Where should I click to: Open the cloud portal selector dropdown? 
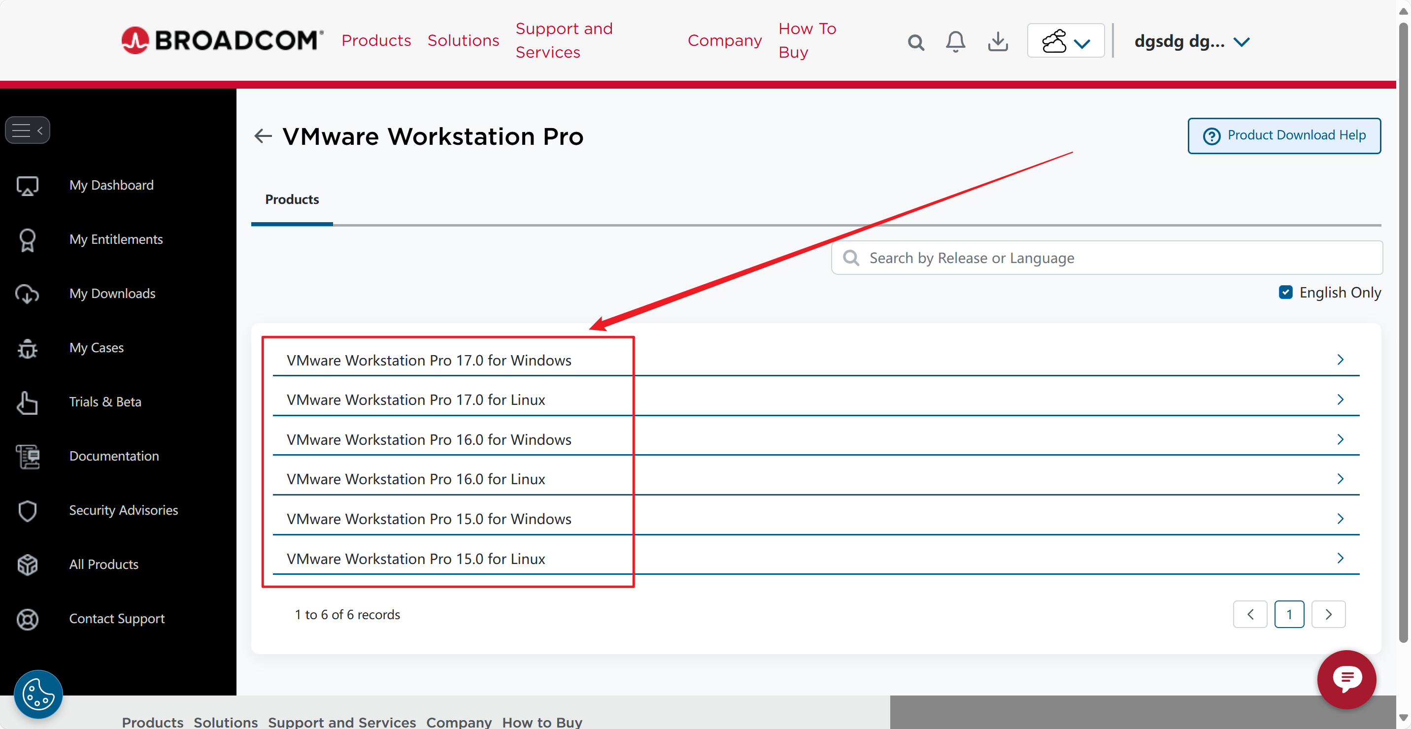point(1065,41)
